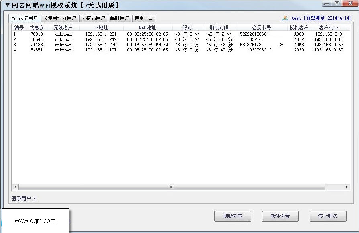The height and width of the screenshot is (233, 359).
Task: Sort by MAC地址 column header
Action: point(147,28)
